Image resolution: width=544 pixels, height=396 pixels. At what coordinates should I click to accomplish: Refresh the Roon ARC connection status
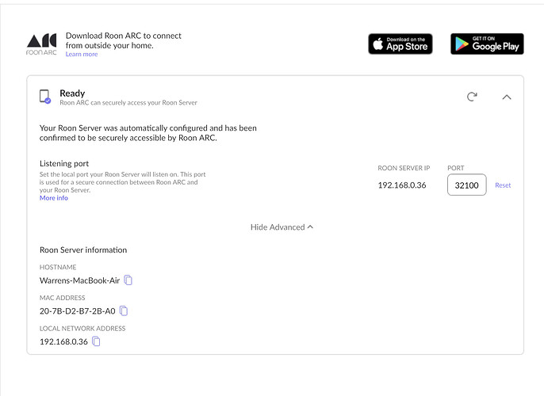472,97
